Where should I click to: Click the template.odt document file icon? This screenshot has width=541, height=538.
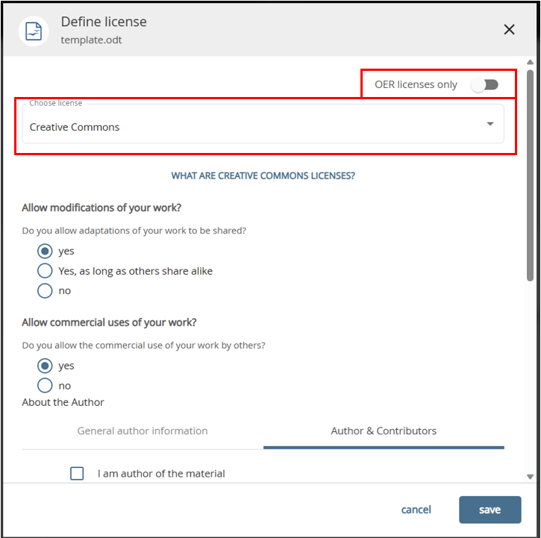coord(34,31)
